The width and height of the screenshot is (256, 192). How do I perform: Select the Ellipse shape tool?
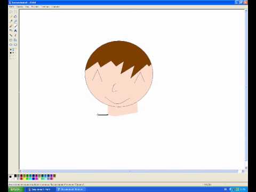pyautogui.click(x=11, y=45)
